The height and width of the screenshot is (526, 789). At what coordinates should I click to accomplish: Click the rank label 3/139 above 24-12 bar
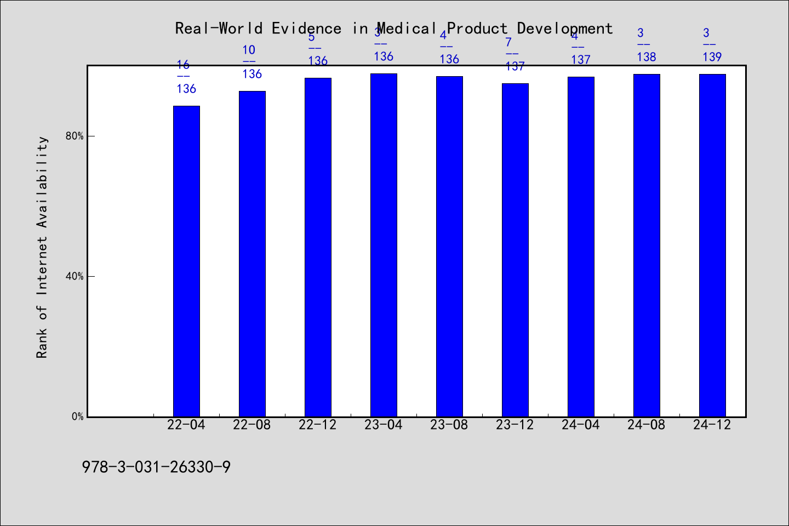coord(712,45)
